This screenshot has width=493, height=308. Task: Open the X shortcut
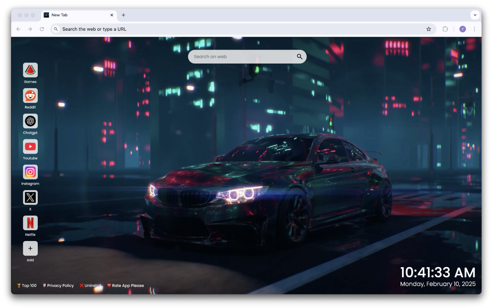30,198
